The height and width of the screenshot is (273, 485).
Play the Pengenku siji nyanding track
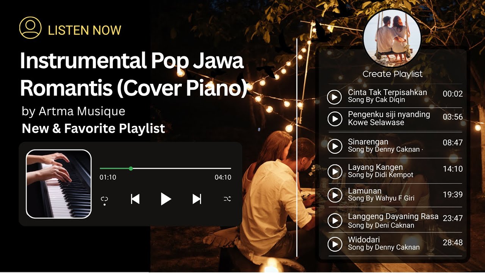335,119
